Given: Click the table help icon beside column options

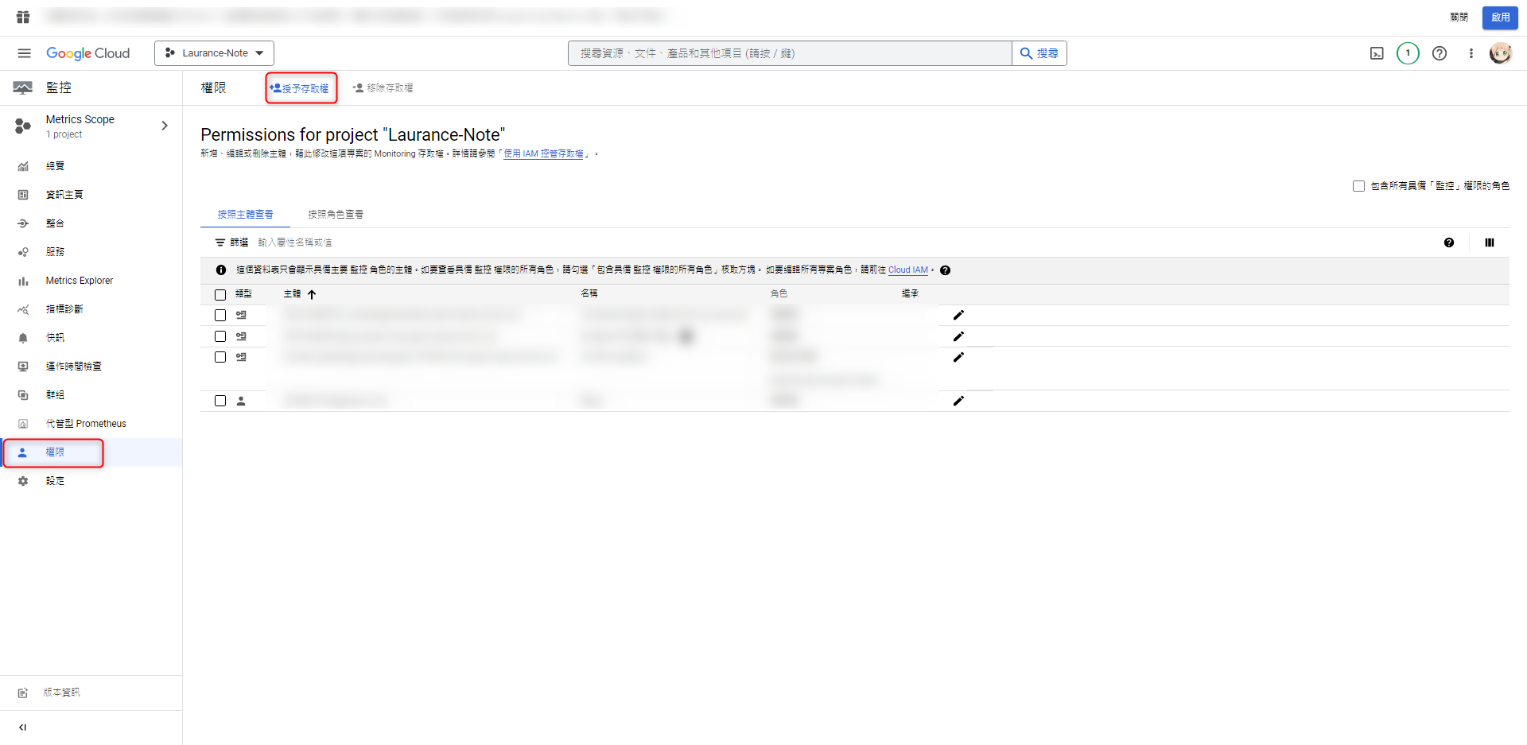Looking at the screenshot, I should click(1449, 243).
